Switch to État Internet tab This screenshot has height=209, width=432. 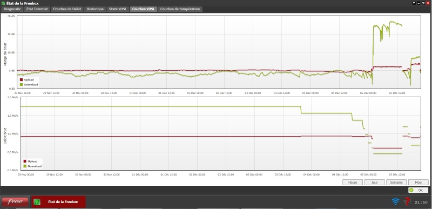(x=37, y=9)
